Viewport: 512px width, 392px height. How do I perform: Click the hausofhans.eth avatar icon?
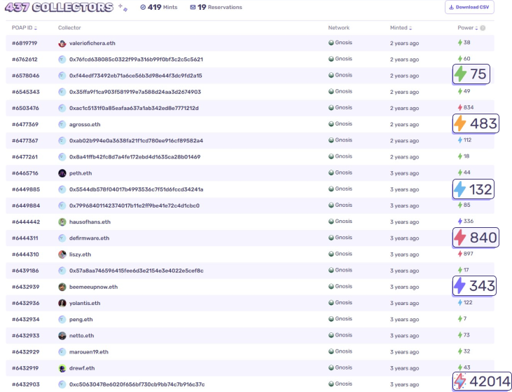[62, 222]
